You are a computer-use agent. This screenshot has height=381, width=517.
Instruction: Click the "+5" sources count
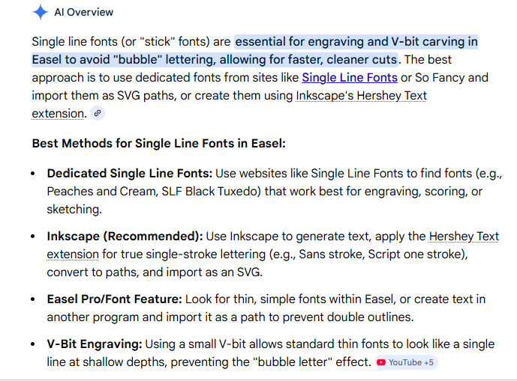pos(428,362)
